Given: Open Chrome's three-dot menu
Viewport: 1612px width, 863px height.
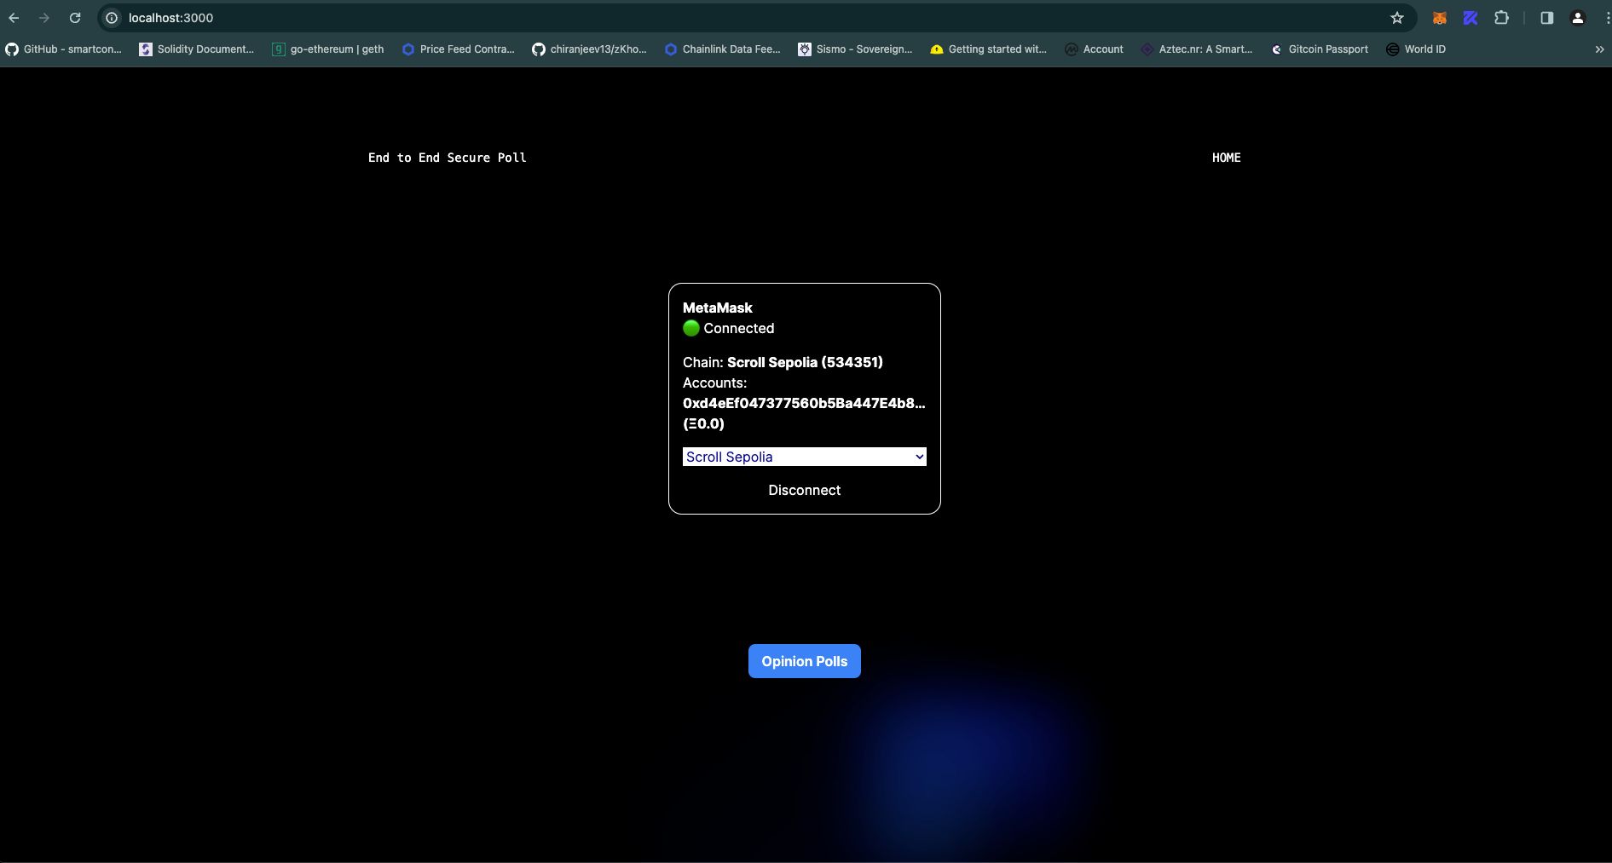Looking at the screenshot, I should coord(1606,17).
